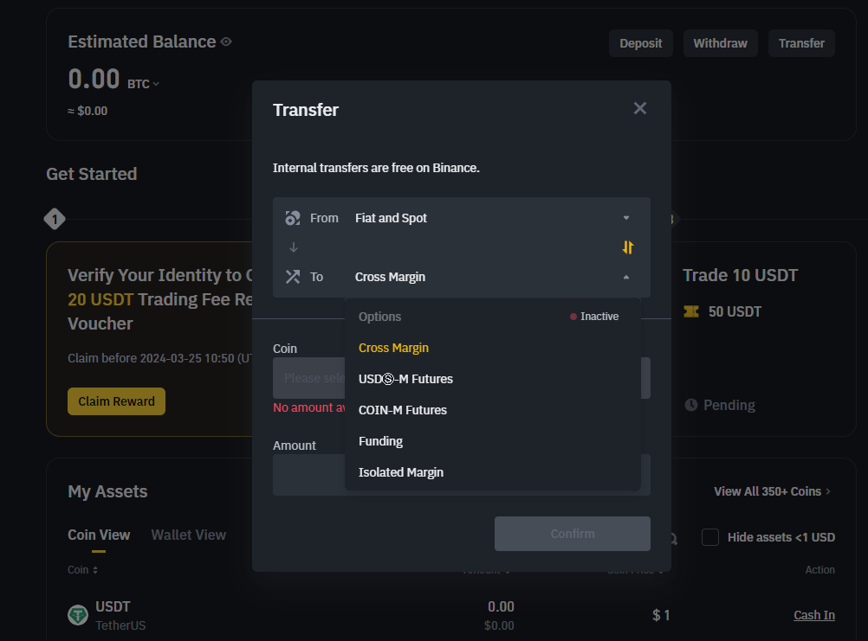The width and height of the screenshot is (868, 641).
Task: Select Cross Margin option
Action: pos(393,348)
